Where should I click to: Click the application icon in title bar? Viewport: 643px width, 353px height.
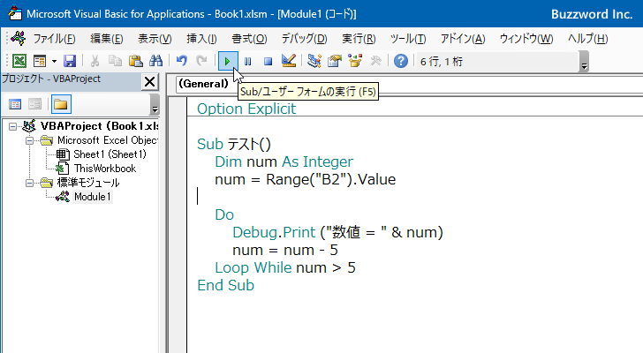15,14
